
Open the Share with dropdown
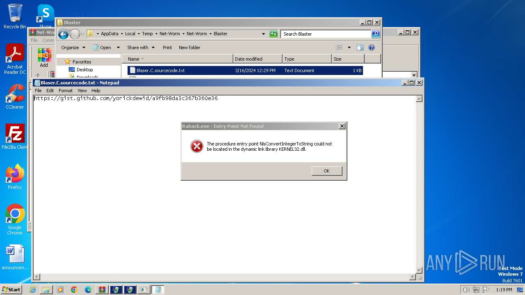(141, 48)
